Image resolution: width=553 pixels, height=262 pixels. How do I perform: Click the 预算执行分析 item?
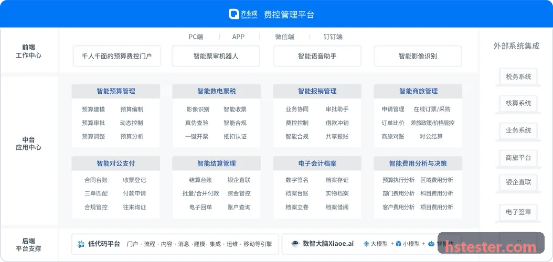pyautogui.click(x=398, y=180)
